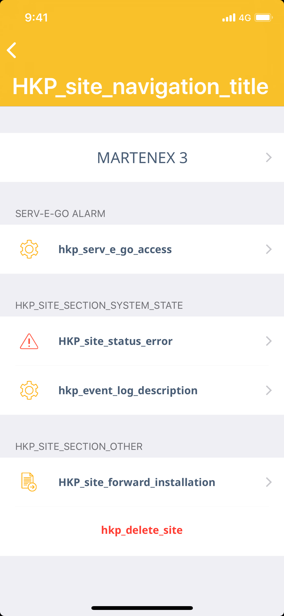The height and width of the screenshot is (616, 284).
Task: Select HKP_site_forward_installation entry
Action: (137, 482)
